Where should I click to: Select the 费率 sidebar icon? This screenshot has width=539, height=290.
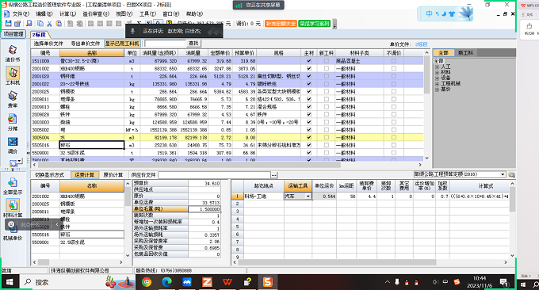(x=13, y=99)
